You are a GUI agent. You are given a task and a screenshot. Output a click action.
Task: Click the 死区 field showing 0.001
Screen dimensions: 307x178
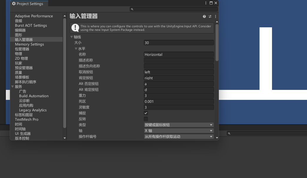click(x=179, y=101)
